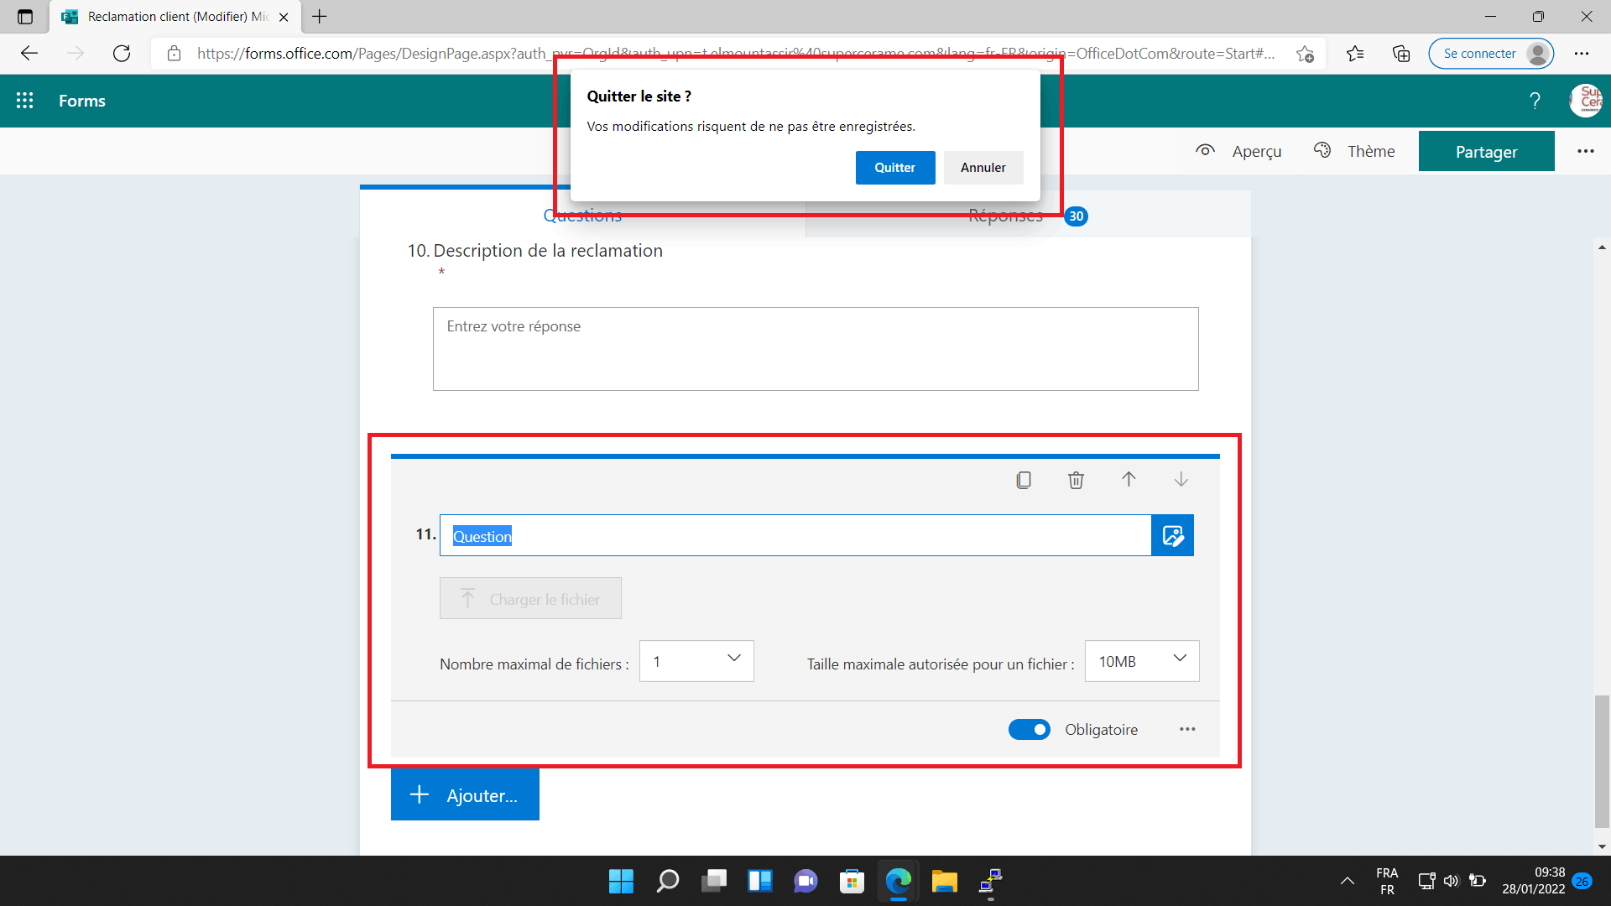Open more form settings ellipsis beside Partager

pos(1585,151)
